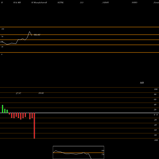Click the RSI axis label 100
159x159 pixels.
3,29
